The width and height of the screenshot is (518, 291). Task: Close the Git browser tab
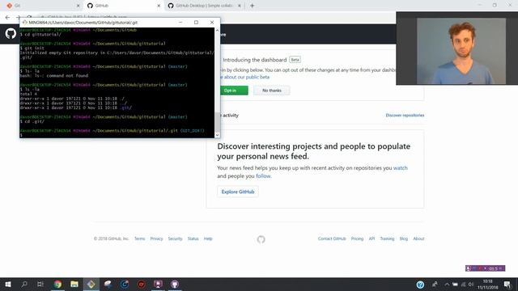coord(78,6)
